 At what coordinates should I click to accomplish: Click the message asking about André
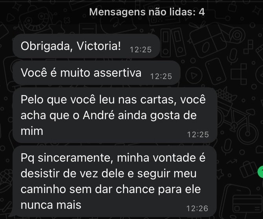pyautogui.click(x=115, y=115)
